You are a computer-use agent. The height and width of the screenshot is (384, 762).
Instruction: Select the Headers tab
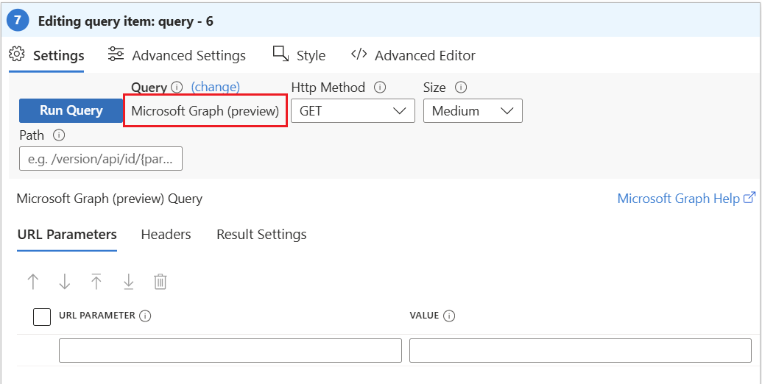pos(166,235)
